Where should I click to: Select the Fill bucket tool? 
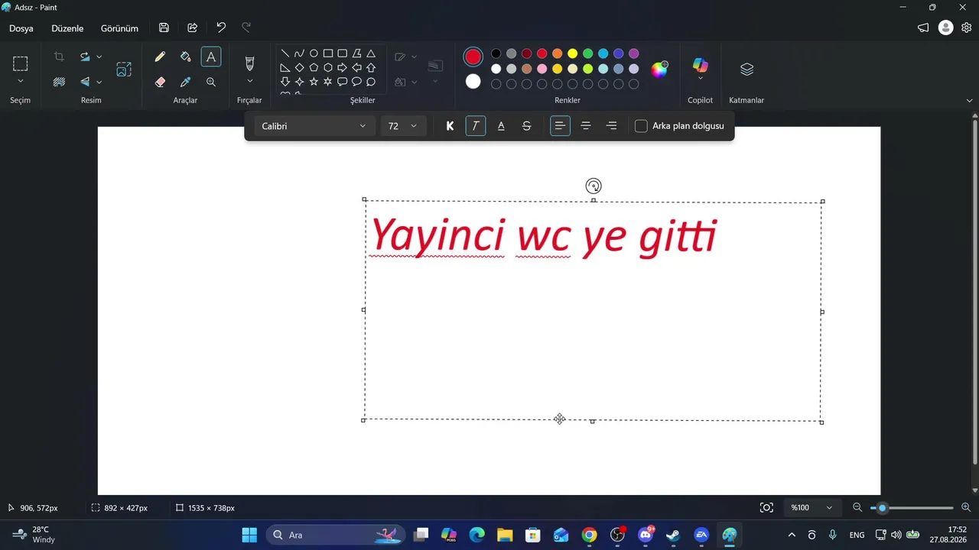click(x=185, y=57)
